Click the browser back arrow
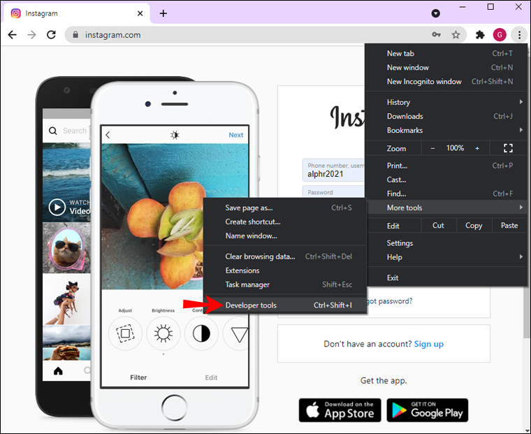The image size is (531, 434). pos(12,34)
